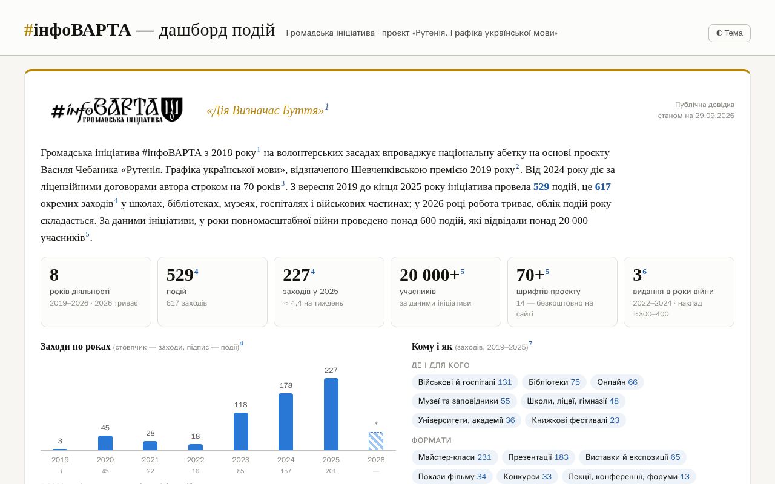Click the 529 events number in paragraph
This screenshot has width=775, height=484.
point(541,186)
